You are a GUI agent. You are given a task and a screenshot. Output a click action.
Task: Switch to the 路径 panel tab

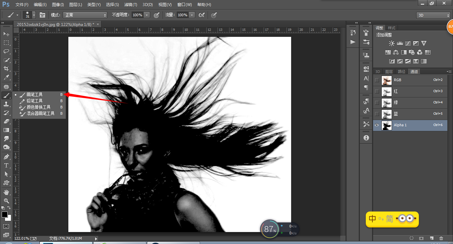pos(401,71)
